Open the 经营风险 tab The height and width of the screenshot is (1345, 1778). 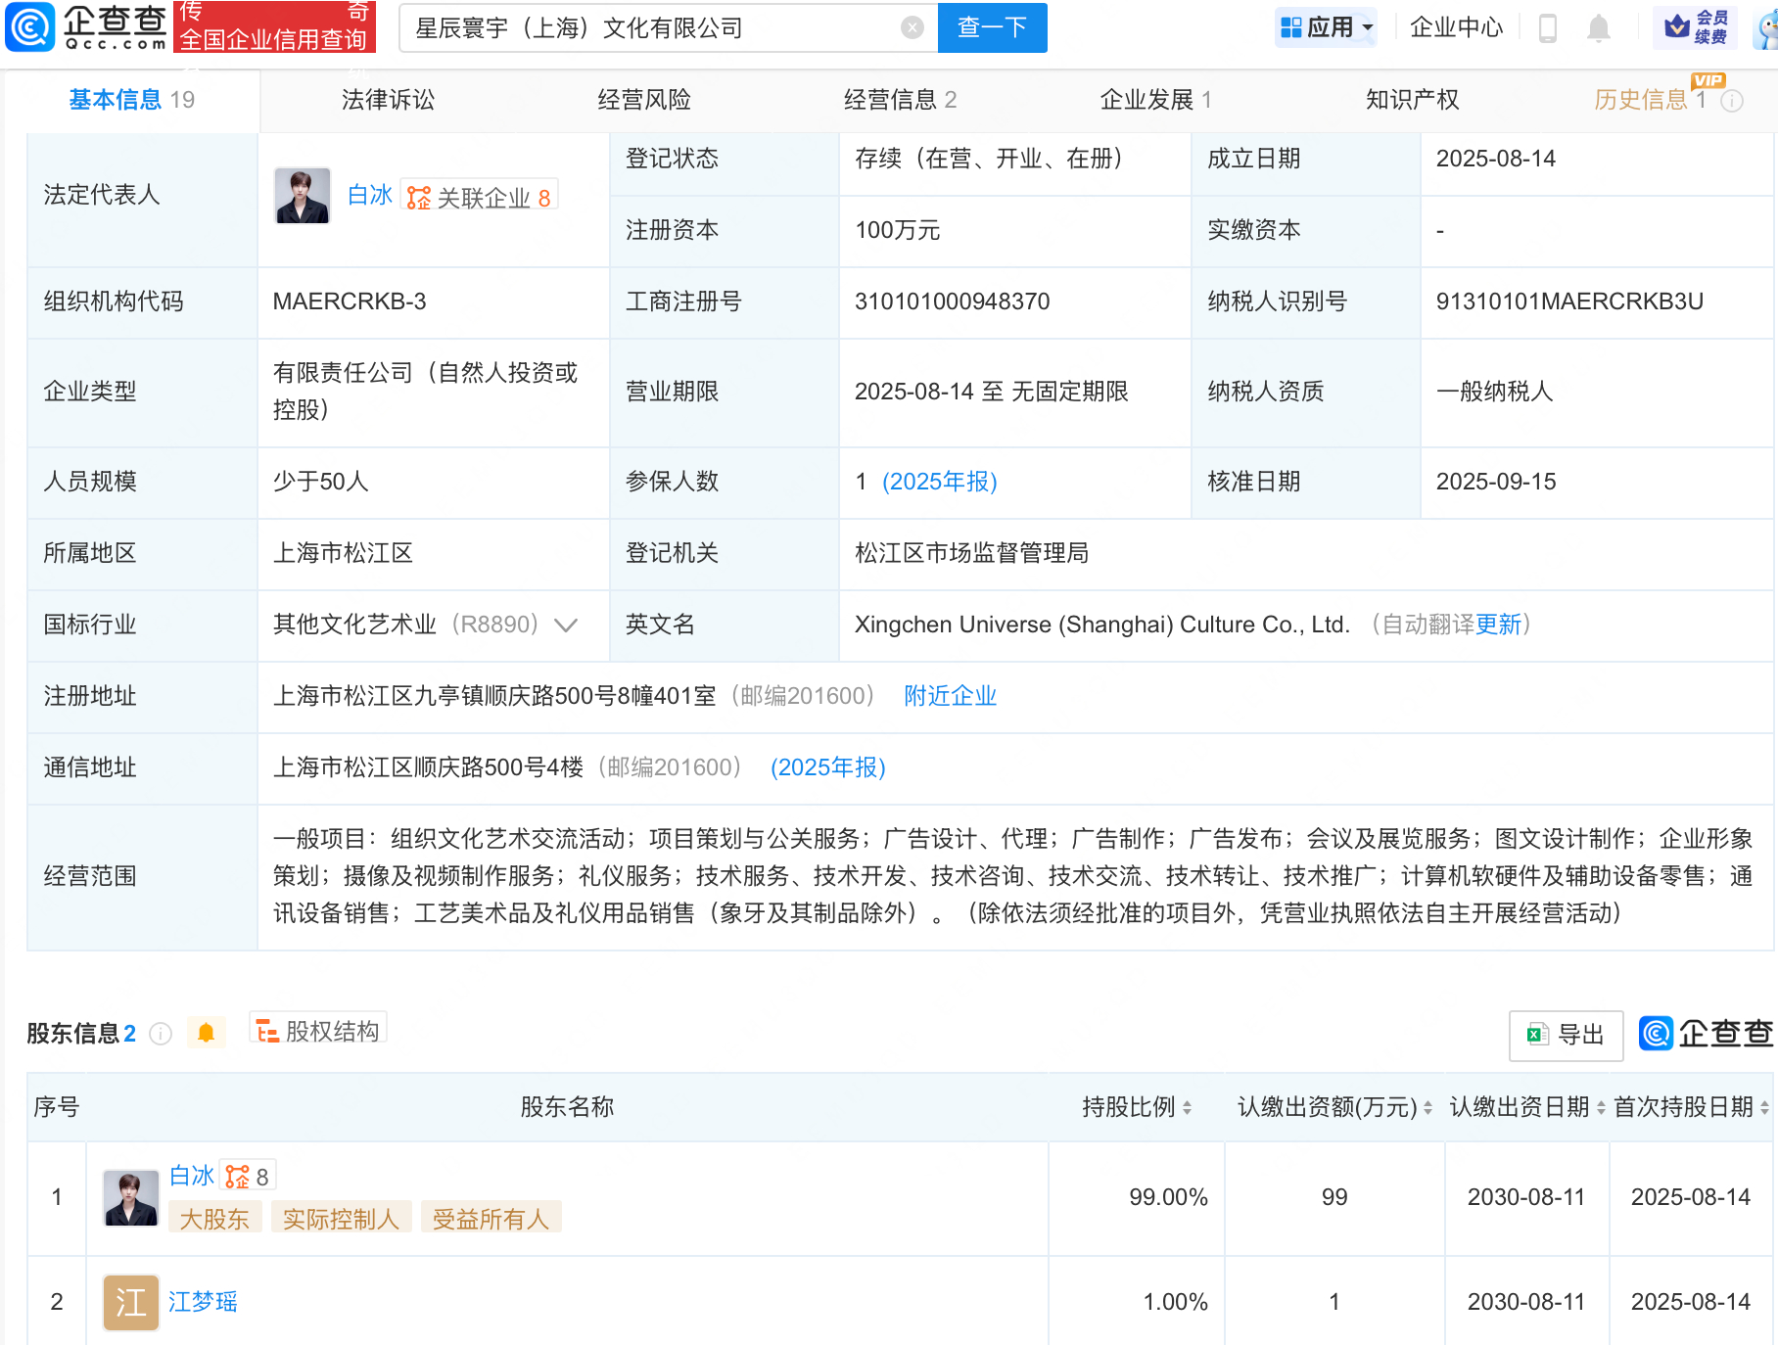click(643, 100)
